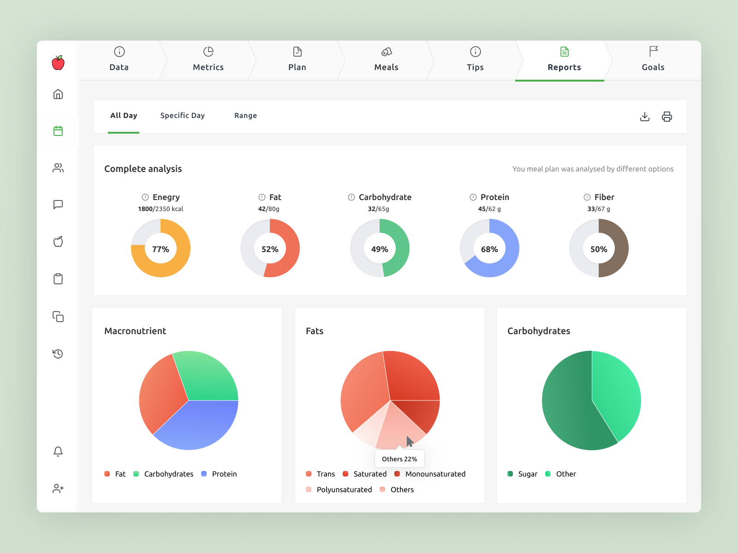Viewport: 738px width, 553px height.
Task: Open the clipboard icon in sidebar
Action: 58,279
